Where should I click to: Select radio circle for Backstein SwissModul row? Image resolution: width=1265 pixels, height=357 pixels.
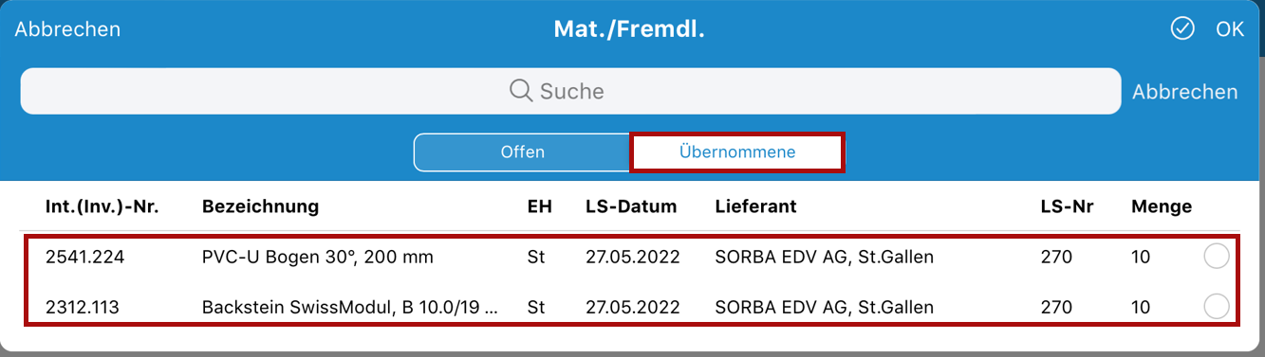(x=1217, y=307)
